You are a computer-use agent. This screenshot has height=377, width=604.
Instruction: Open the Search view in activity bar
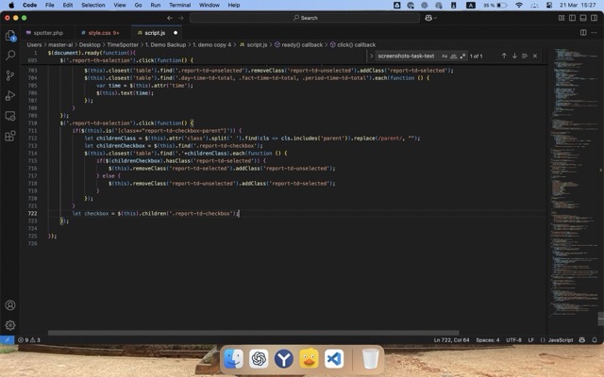pyautogui.click(x=10, y=56)
